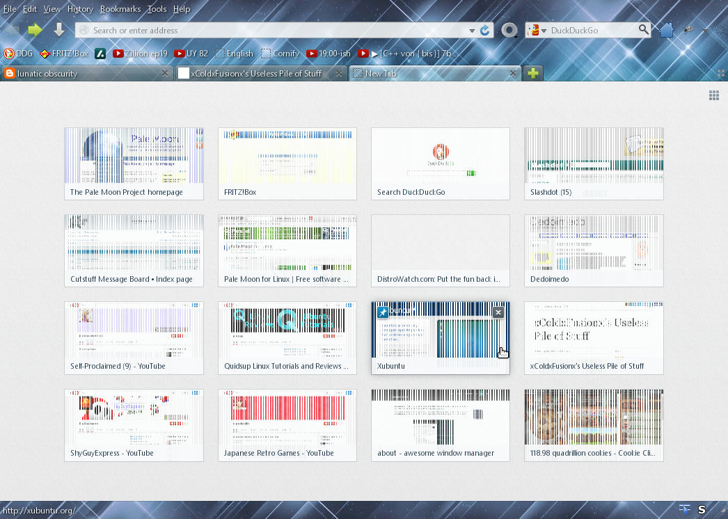Click the round Pale Moon button

coord(509,30)
